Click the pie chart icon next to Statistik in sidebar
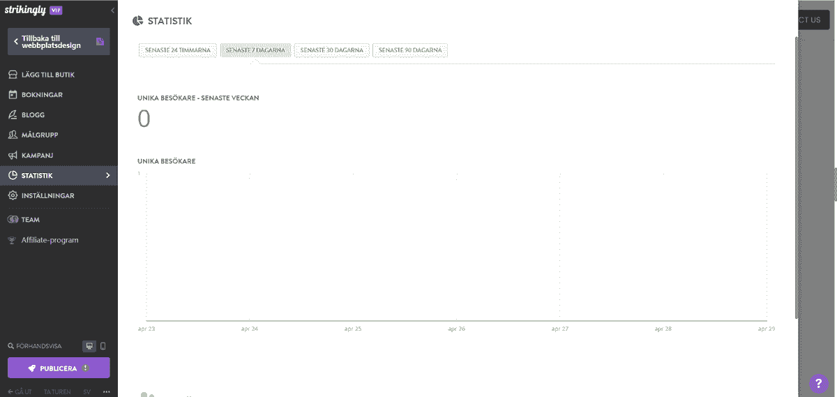Image resolution: width=837 pixels, height=397 pixels. 13,175
